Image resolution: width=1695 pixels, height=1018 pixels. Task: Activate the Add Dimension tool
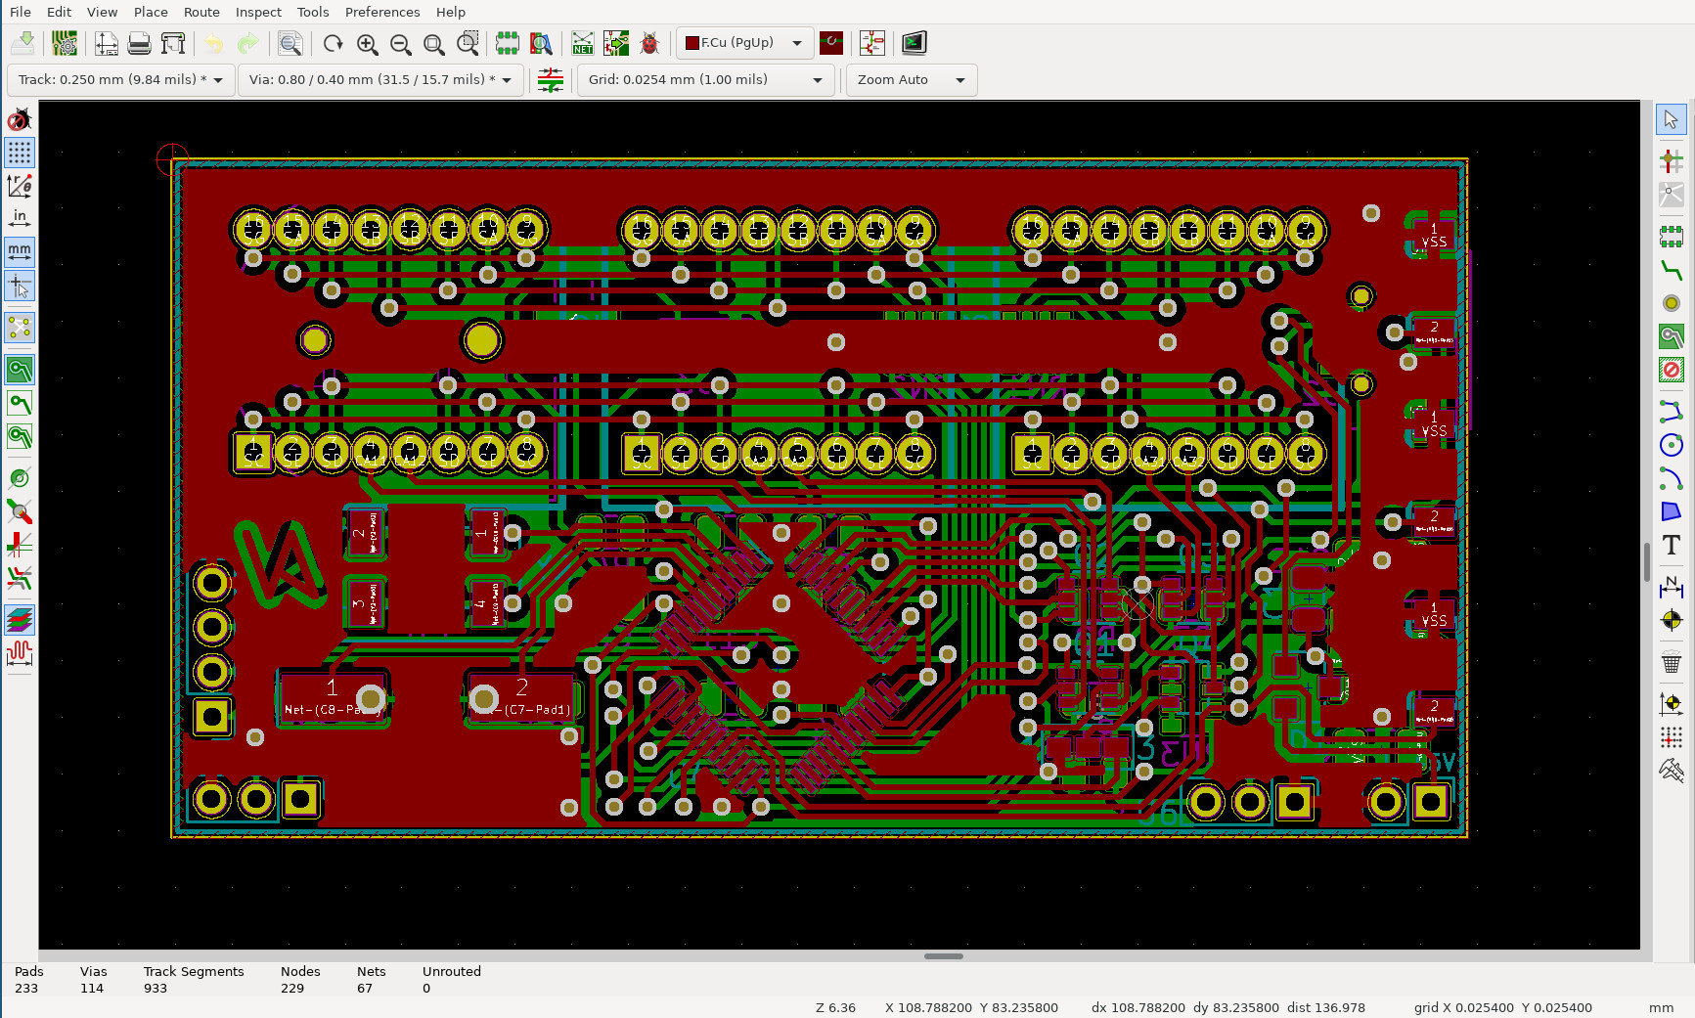coord(1671,587)
